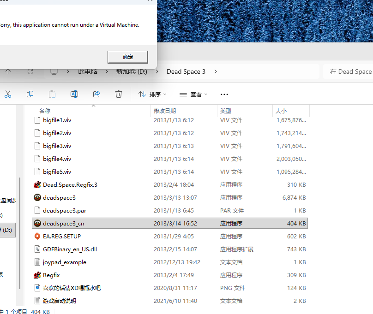Select the EA.REG.SETUP application icon
The image size is (373, 314).
click(38, 236)
